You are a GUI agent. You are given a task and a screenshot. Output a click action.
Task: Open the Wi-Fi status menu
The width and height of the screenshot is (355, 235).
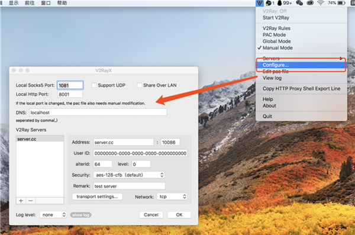(x=320, y=3)
